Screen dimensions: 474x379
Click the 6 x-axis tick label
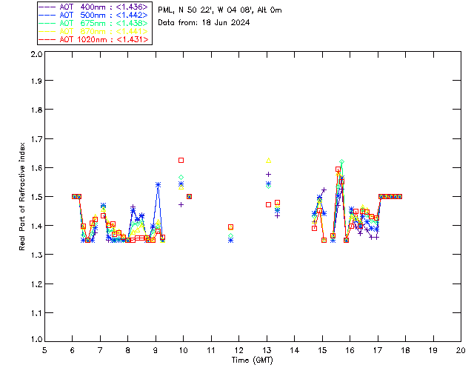point(73,350)
